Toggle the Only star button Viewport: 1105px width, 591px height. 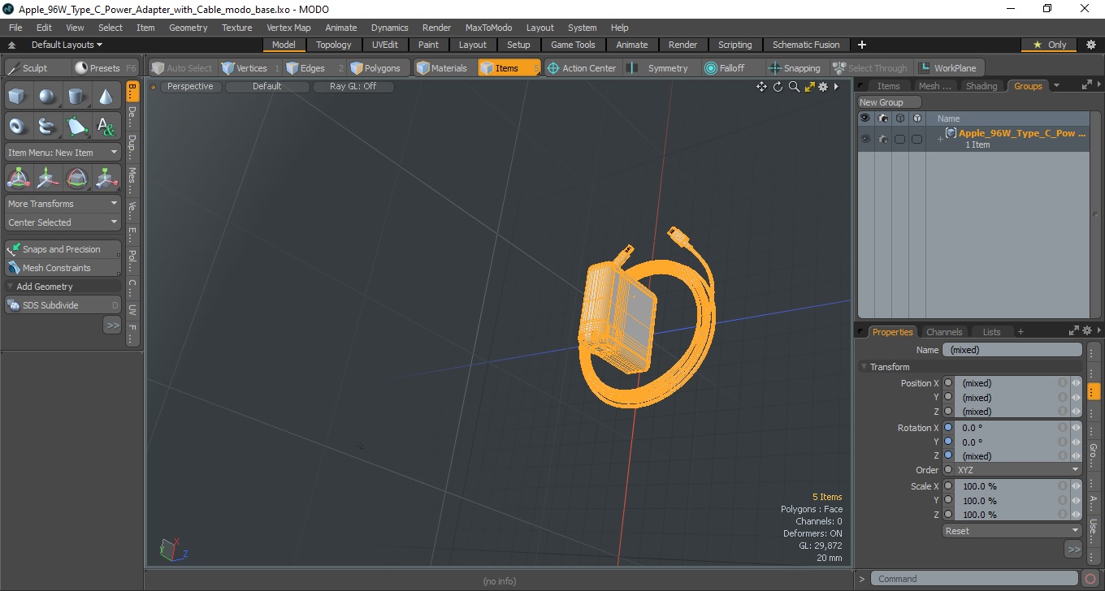click(1050, 45)
